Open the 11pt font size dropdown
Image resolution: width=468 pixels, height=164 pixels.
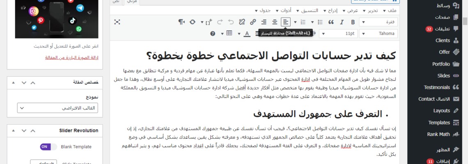tap(338, 34)
